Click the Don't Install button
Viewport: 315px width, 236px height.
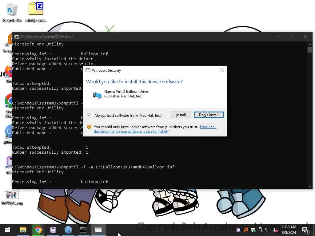pyautogui.click(x=209, y=115)
